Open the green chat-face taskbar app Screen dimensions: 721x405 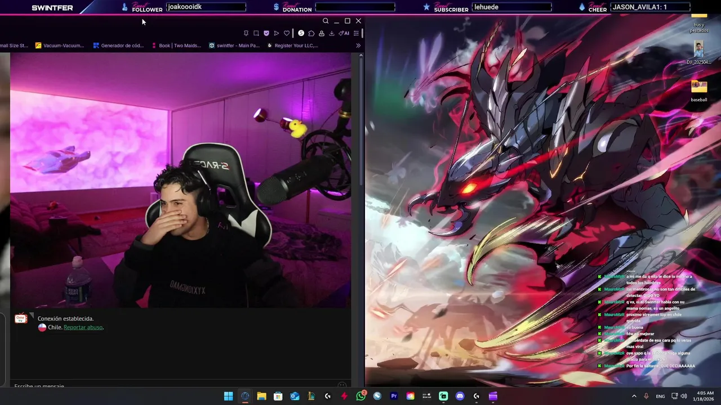pos(443,396)
